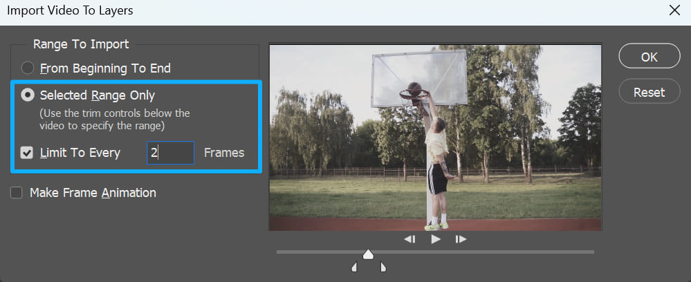Confirm import with OK button
The height and width of the screenshot is (282, 691).
[649, 56]
